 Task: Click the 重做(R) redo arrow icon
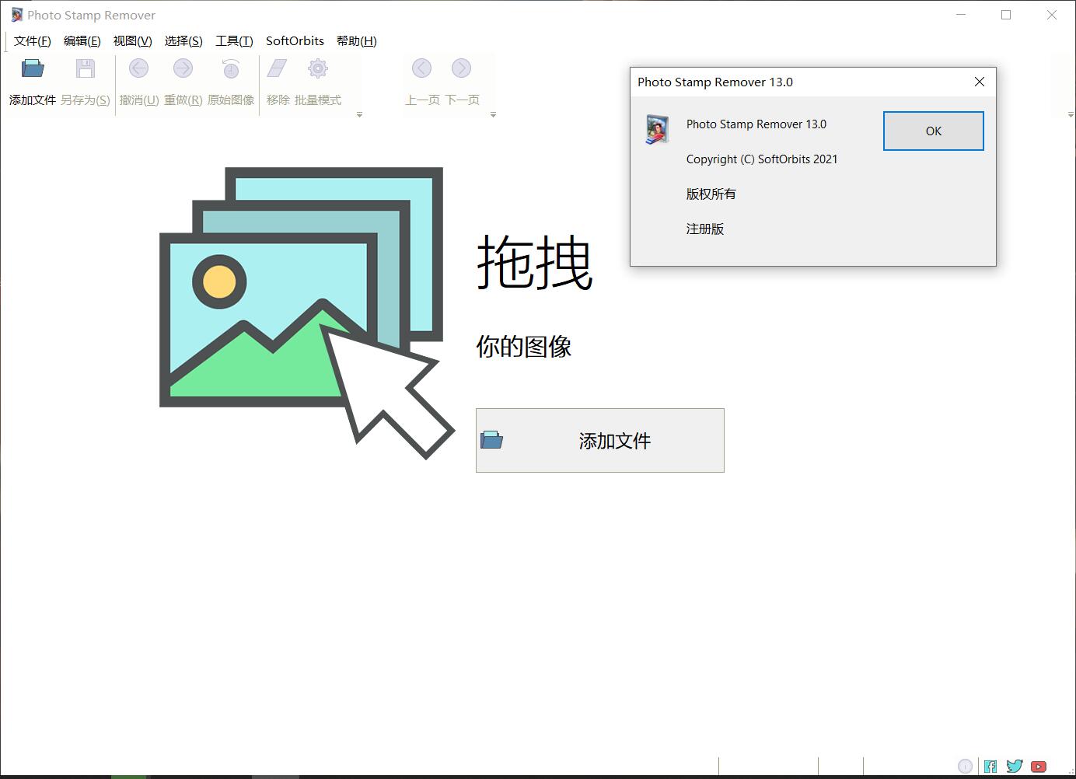tap(183, 68)
